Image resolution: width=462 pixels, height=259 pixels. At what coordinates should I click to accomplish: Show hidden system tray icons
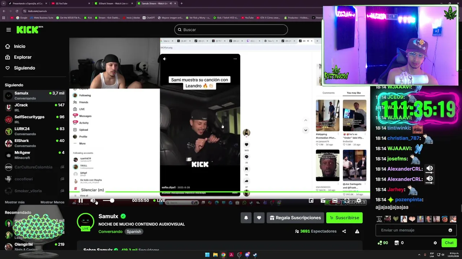(x=419, y=255)
